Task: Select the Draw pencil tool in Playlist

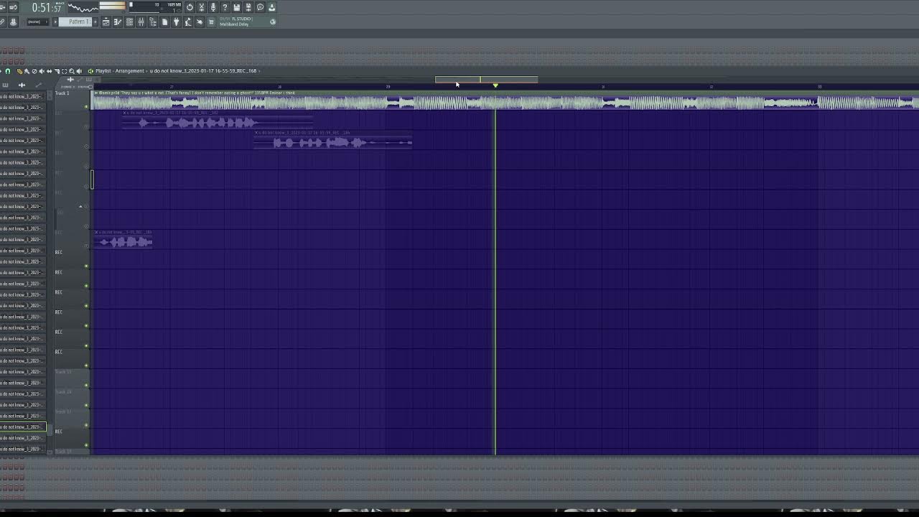Action: pyautogui.click(x=19, y=71)
